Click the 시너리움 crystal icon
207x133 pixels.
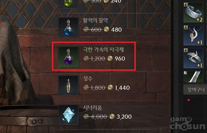(68, 115)
